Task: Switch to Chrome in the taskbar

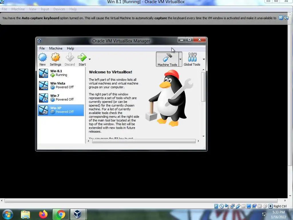Action: point(61,214)
